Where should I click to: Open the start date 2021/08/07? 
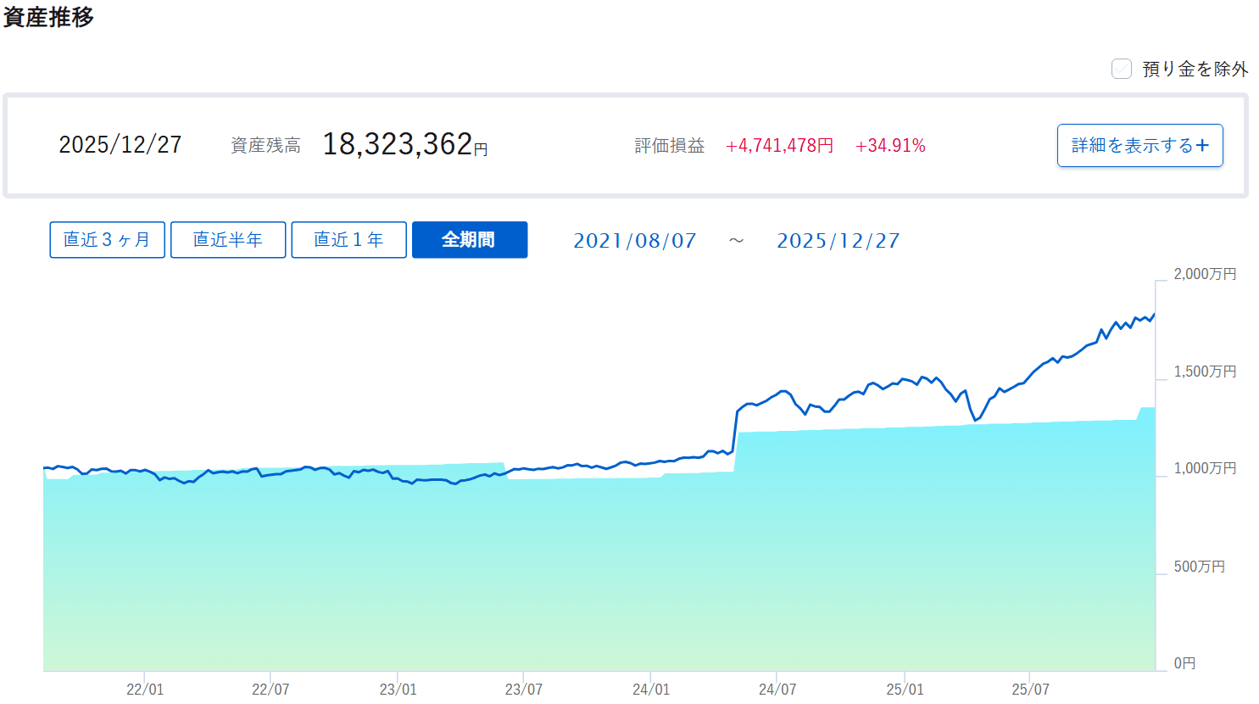click(x=634, y=241)
